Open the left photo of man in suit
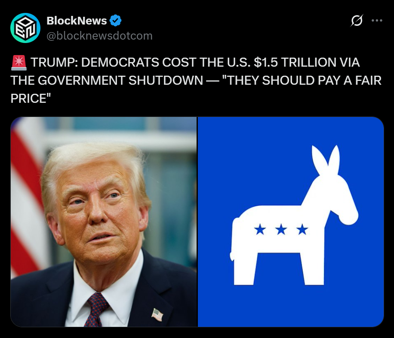394x338 pixels. (104, 222)
